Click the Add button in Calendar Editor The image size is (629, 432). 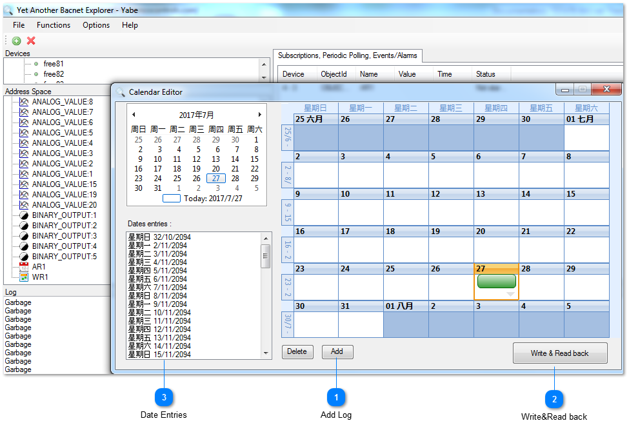(x=337, y=352)
